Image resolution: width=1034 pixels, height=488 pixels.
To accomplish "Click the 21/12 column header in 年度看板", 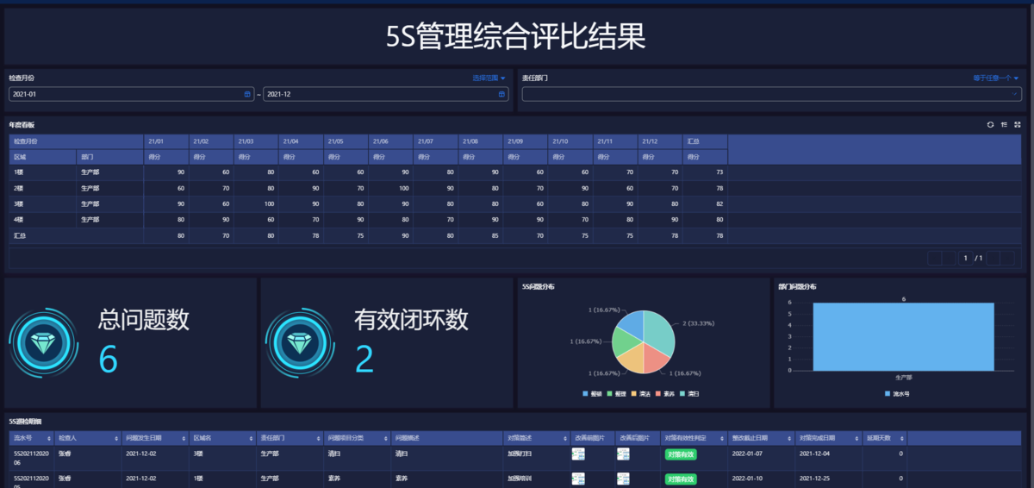I will [x=660, y=141].
